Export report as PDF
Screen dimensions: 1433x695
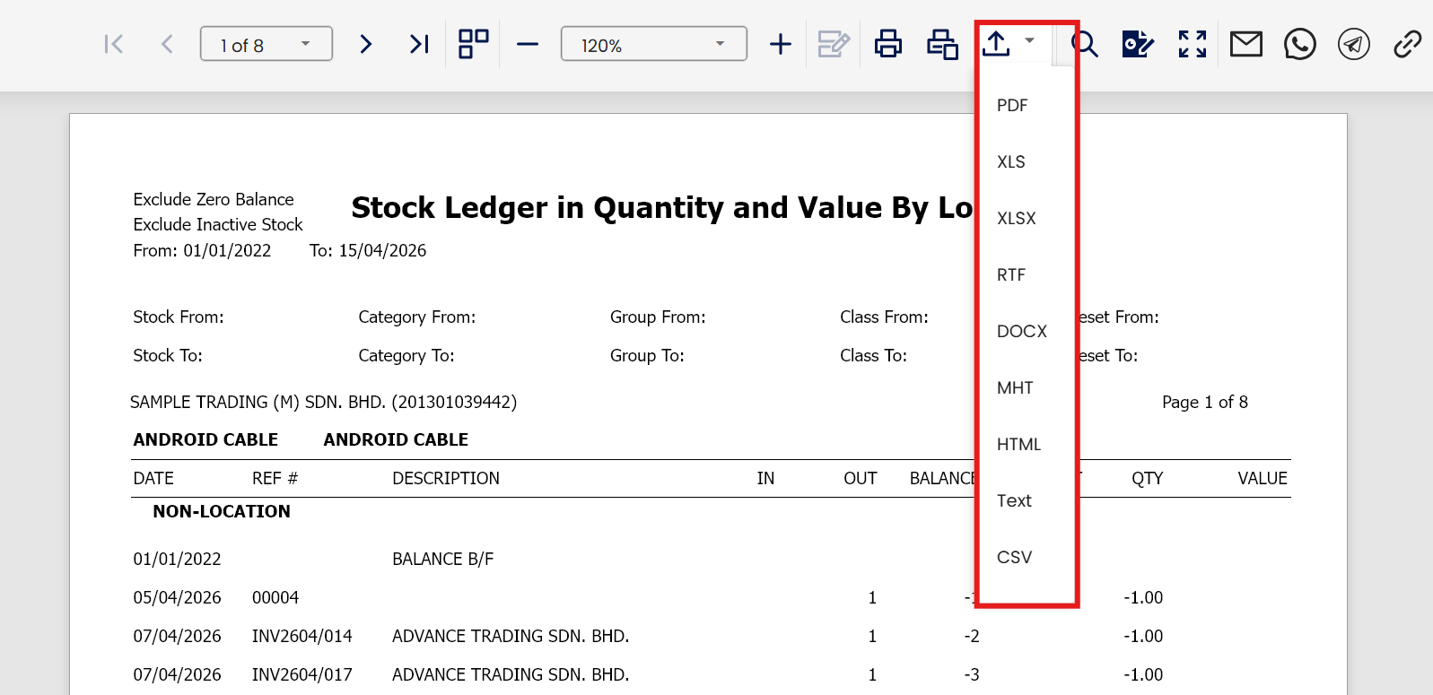1012,106
